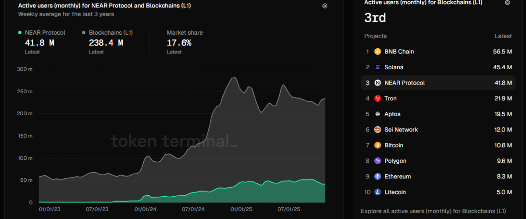
Task: Toggle Blockchains (L1) series in legend
Action: 110,32
